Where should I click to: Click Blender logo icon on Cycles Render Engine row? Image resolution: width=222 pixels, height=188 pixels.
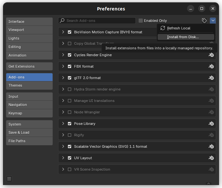(211, 55)
